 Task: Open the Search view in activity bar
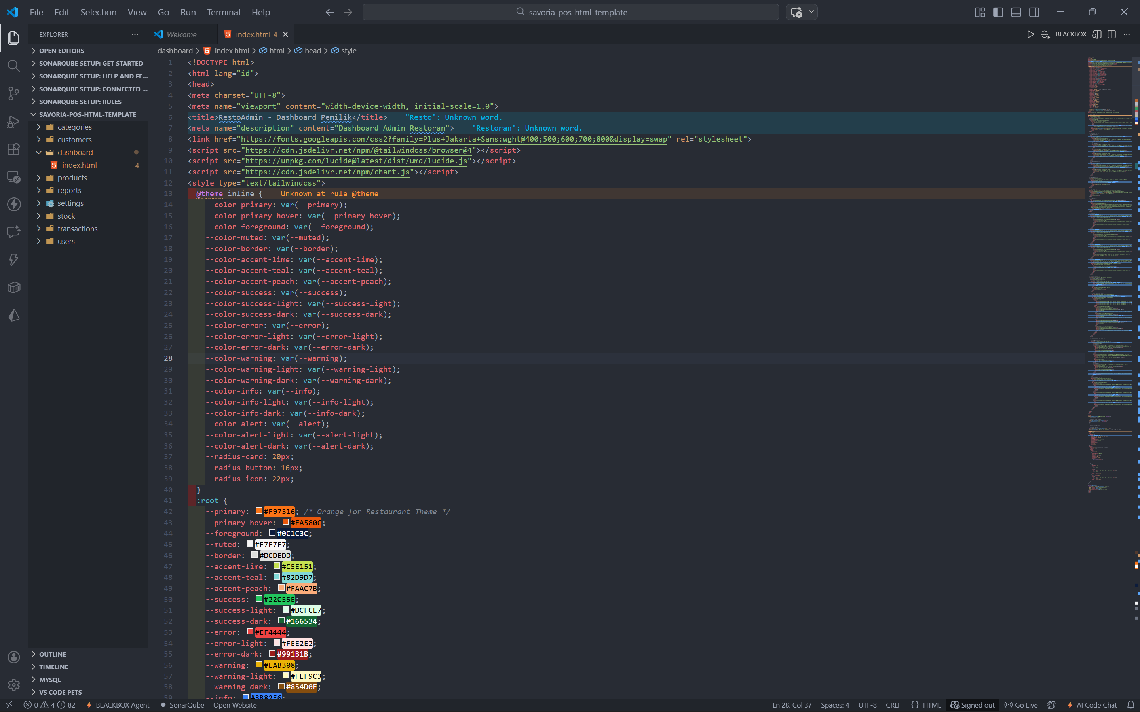pos(14,65)
